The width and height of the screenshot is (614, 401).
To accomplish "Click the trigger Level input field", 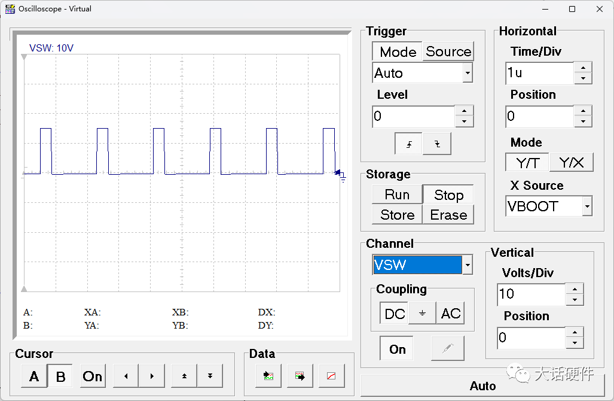I will point(414,116).
